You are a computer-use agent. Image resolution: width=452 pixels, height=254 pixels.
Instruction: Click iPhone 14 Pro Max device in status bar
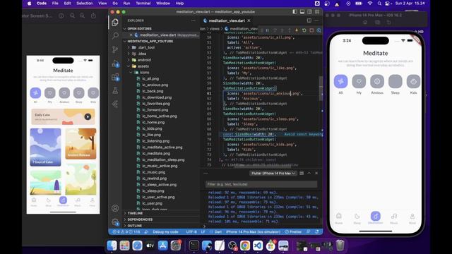coord(253,232)
